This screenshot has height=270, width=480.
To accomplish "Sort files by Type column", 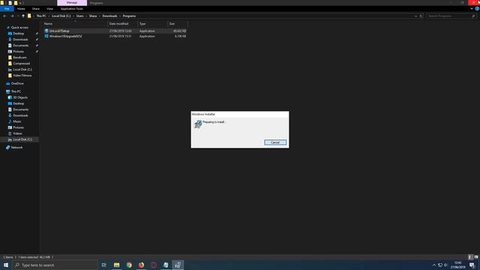I will (152, 23).
